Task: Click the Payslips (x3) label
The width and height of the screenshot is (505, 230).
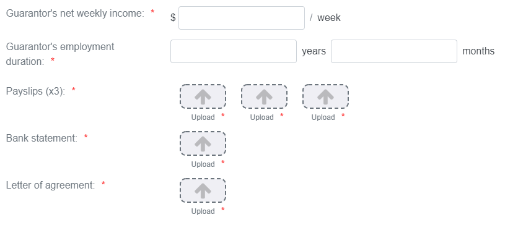Action: [x=35, y=92]
